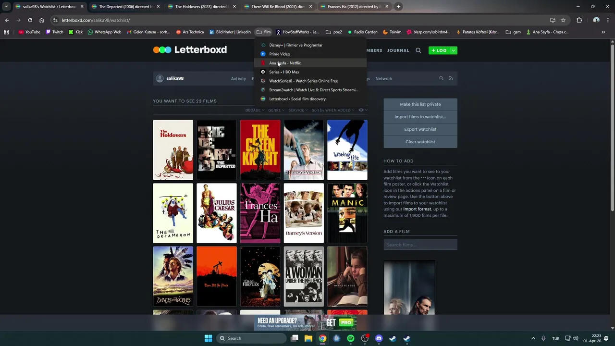Bookmark this page with star icon

(563, 20)
